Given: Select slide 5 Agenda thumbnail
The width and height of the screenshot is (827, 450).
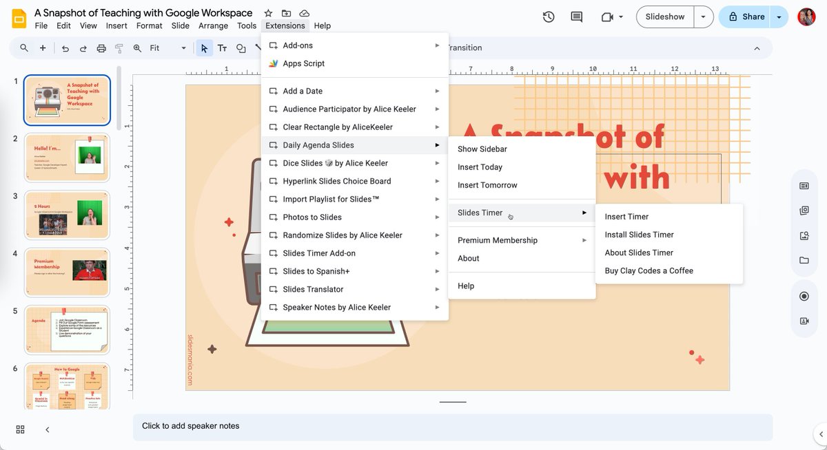Looking at the screenshot, I should click(x=67, y=330).
